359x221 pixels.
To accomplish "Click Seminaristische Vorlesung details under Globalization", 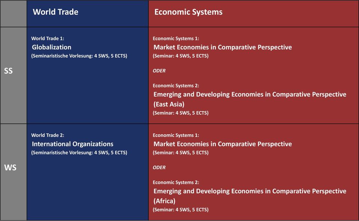I will pos(79,56).
